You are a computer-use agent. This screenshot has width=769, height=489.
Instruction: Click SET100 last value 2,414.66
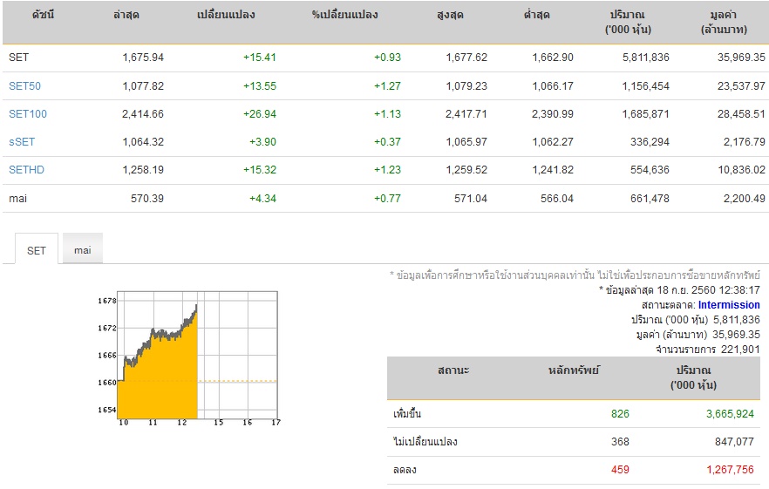[x=143, y=114]
